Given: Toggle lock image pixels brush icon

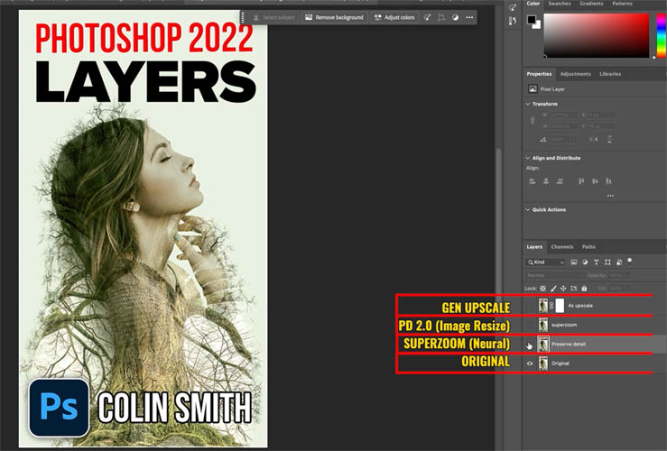Looking at the screenshot, I should [553, 289].
